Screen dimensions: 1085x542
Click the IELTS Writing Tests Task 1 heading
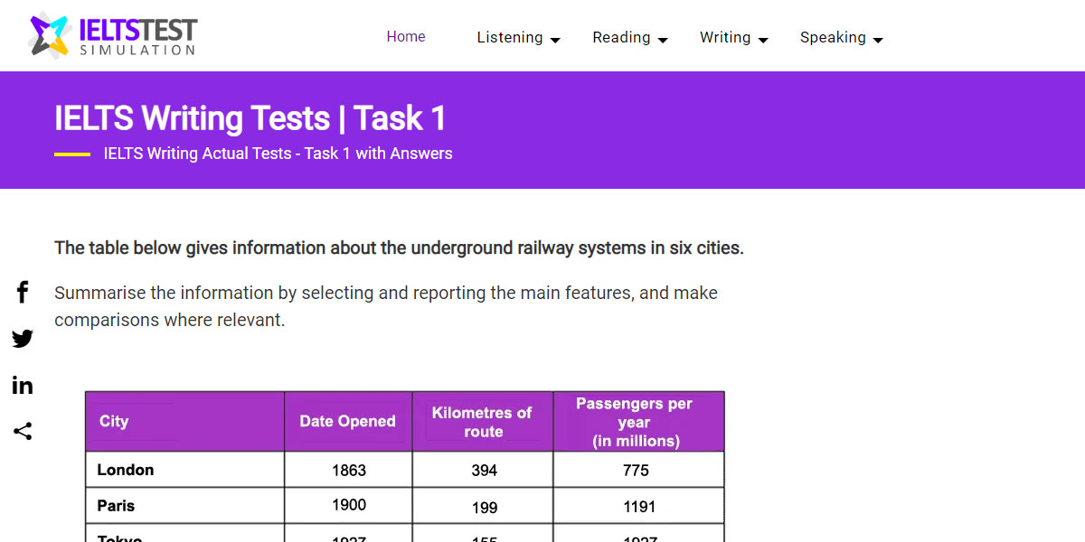[250, 118]
